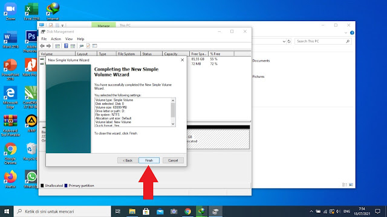Click the Windows Start button

(7, 212)
